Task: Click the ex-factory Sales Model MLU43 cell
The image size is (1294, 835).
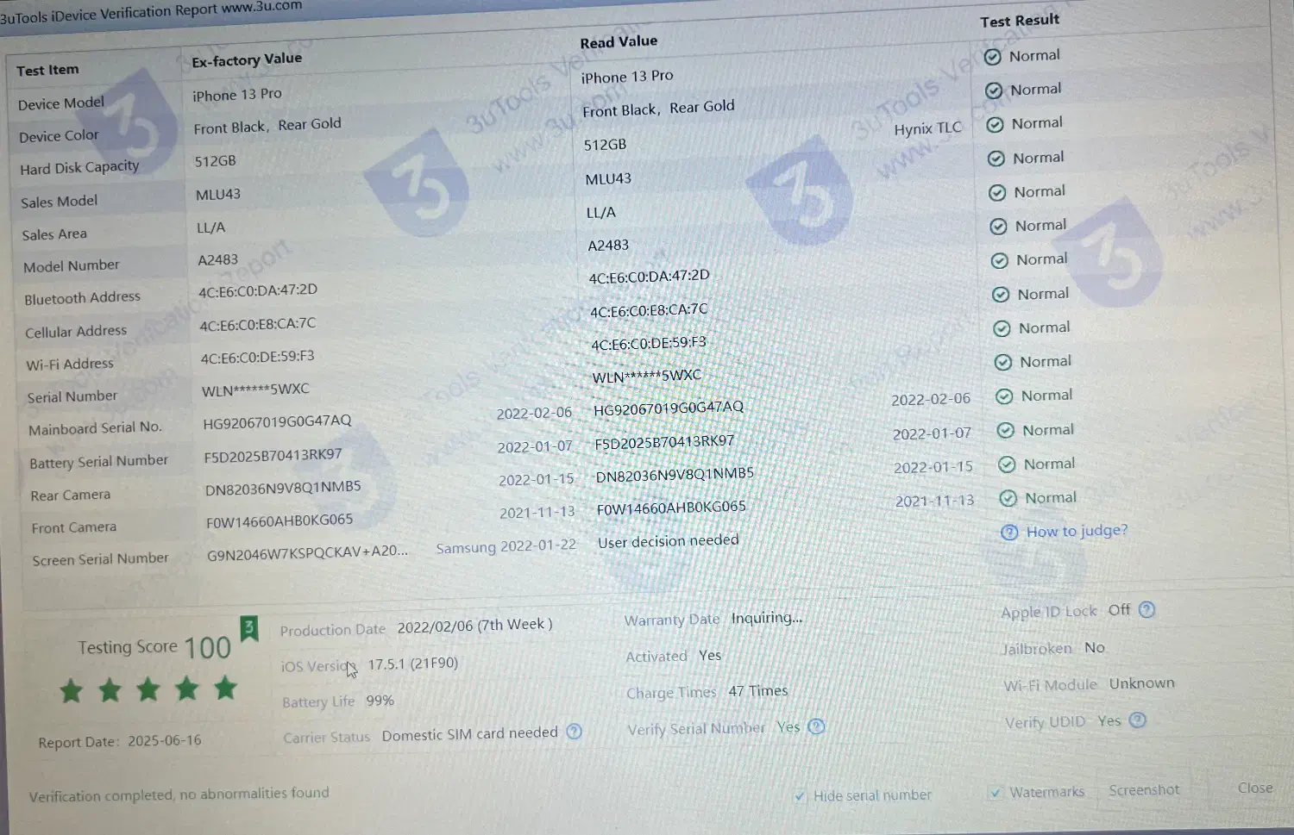Action: tap(218, 195)
